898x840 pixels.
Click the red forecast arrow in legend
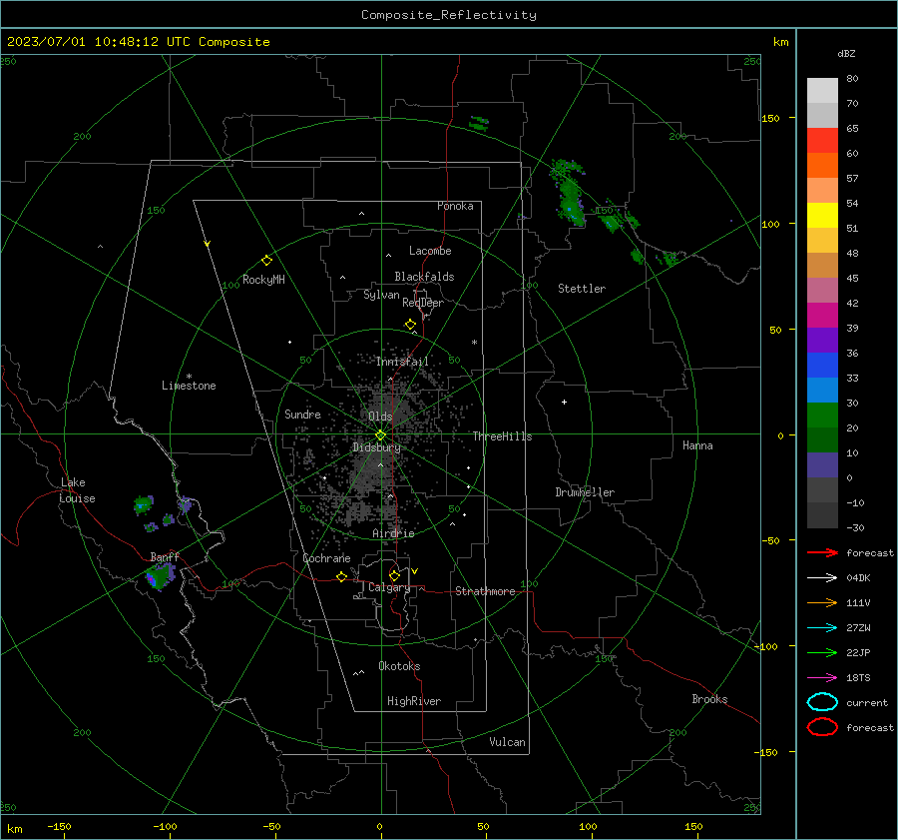pyautogui.click(x=822, y=552)
